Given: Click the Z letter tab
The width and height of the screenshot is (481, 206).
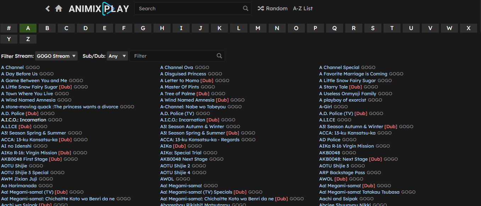Looking at the screenshot, I should (28, 39).
